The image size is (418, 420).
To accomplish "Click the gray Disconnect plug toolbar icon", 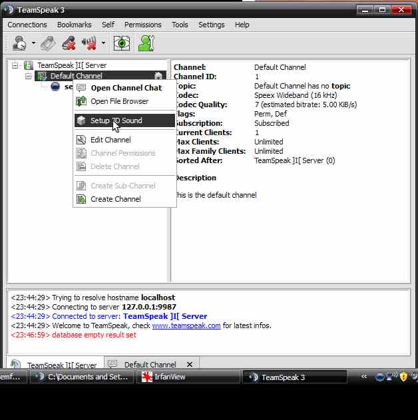I will [49, 43].
